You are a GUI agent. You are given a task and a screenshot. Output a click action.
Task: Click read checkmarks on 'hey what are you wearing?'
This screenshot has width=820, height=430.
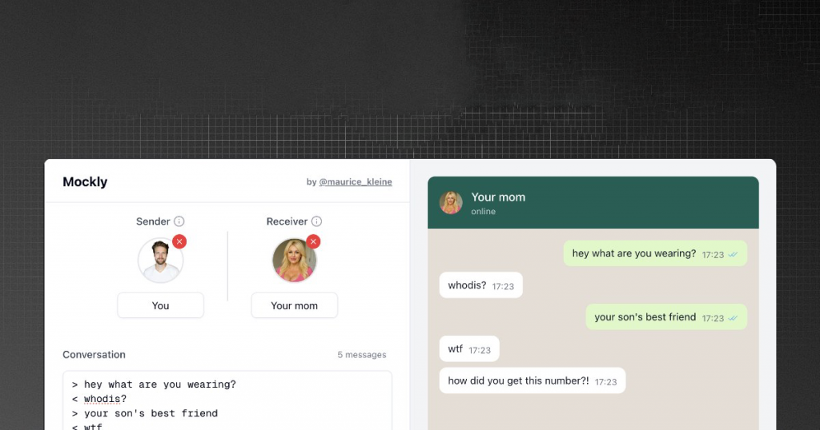[x=733, y=255]
